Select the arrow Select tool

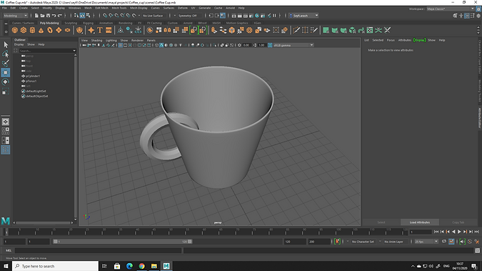(x=6, y=45)
